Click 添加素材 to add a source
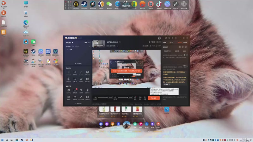The width and height of the screenshot is (253, 142). pos(78,64)
